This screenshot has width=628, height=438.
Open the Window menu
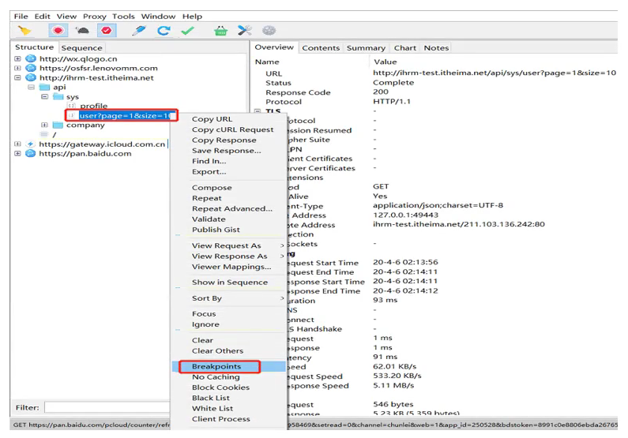coord(158,17)
